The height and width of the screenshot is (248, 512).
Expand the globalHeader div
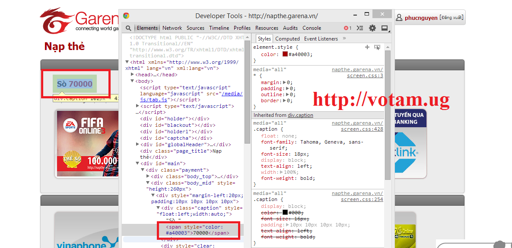pos(137,144)
